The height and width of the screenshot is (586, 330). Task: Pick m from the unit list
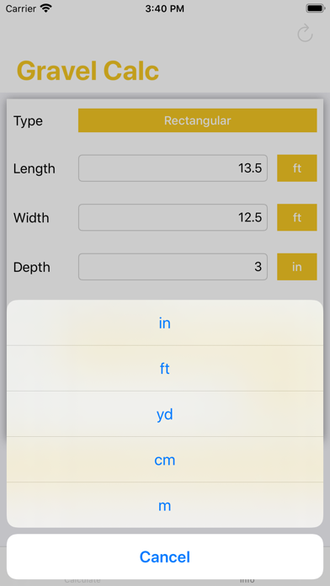[x=165, y=505]
